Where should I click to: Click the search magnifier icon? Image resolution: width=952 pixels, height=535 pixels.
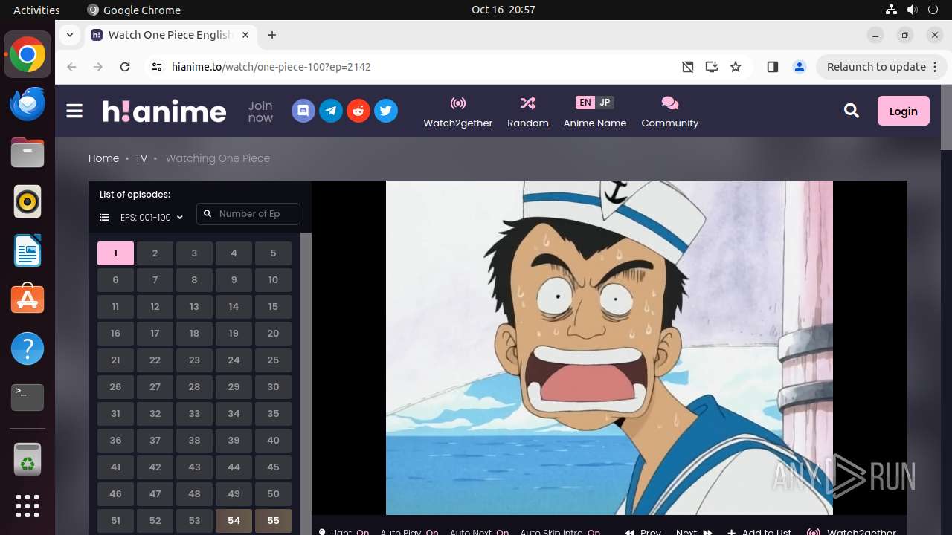tap(852, 111)
